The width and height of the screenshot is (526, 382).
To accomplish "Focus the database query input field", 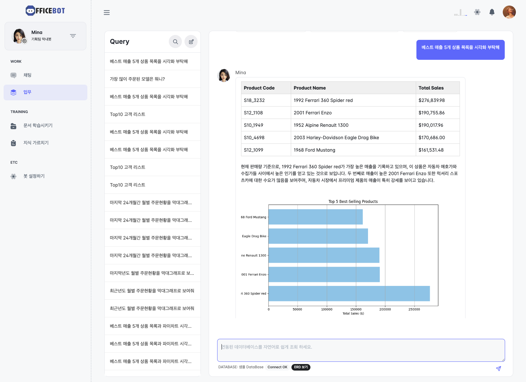I will point(361,350).
